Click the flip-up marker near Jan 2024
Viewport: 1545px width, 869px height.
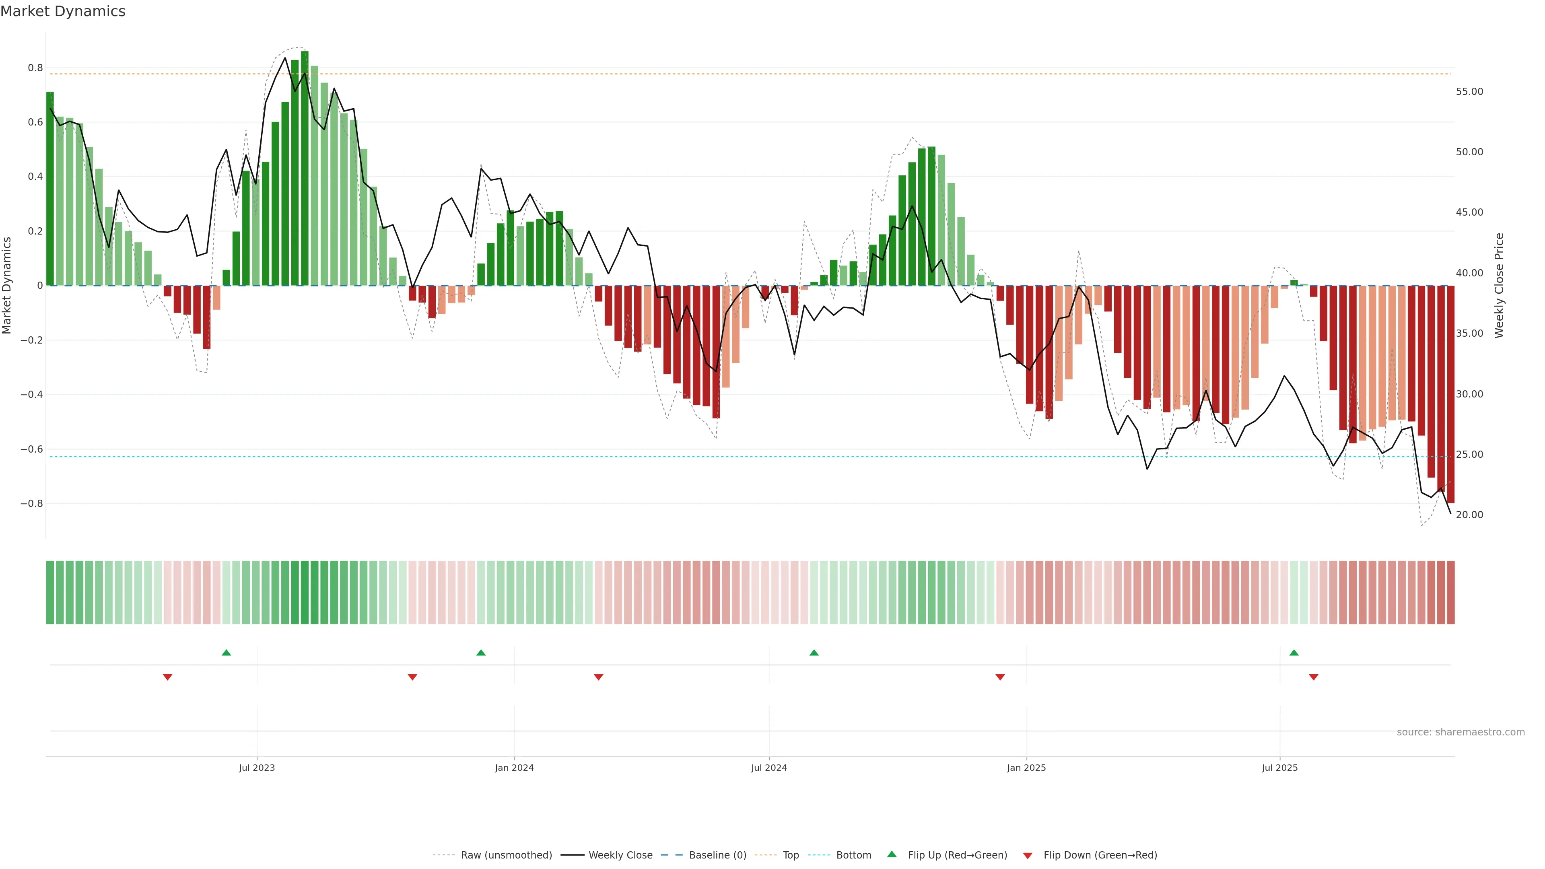click(x=481, y=653)
